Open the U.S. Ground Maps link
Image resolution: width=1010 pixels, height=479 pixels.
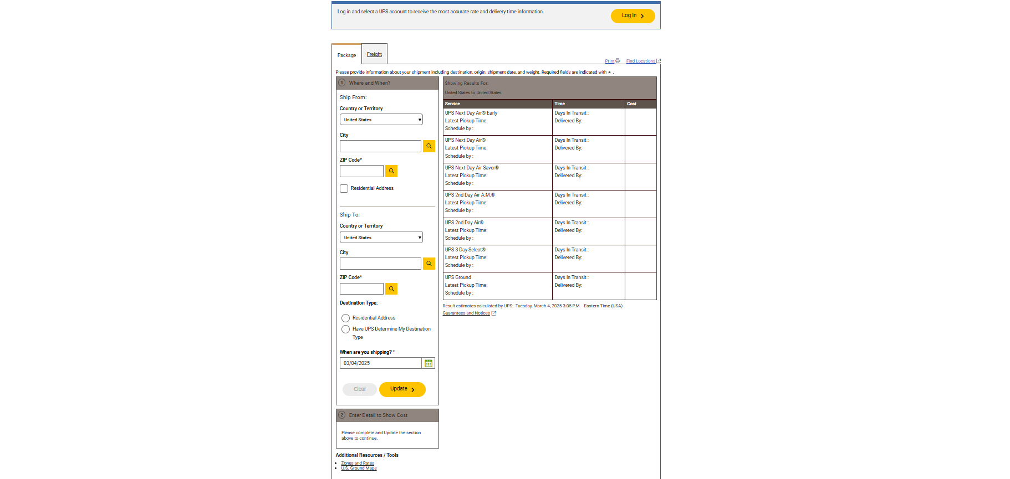pos(359,468)
